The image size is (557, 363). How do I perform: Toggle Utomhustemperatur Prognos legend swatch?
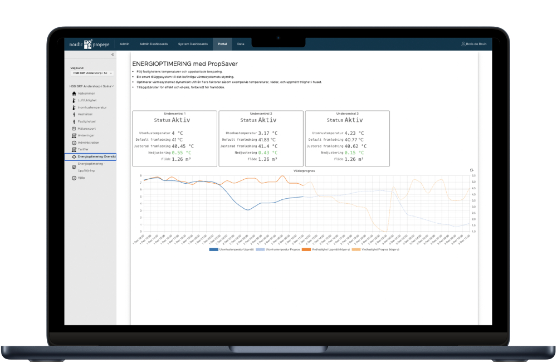260,249
